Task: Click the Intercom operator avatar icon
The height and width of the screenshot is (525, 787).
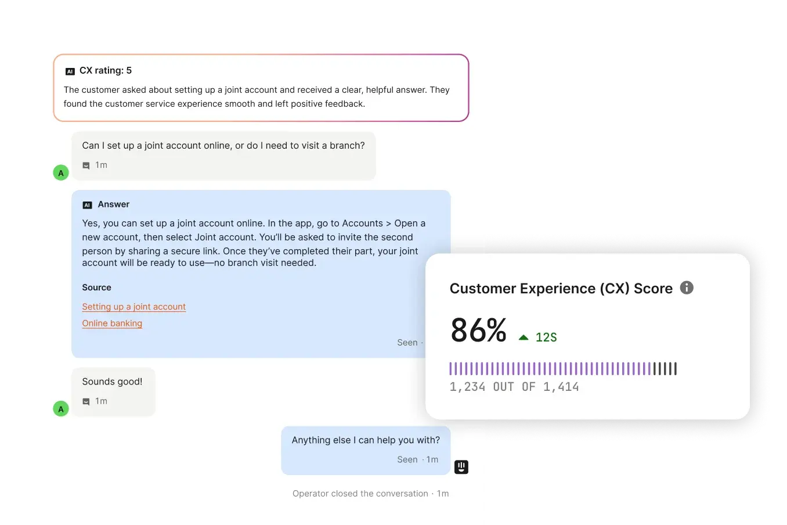Action: coord(461,467)
